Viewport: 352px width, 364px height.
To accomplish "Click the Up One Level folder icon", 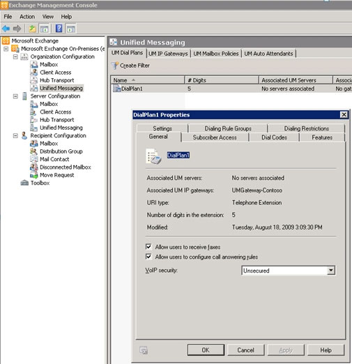I will click(32, 29).
